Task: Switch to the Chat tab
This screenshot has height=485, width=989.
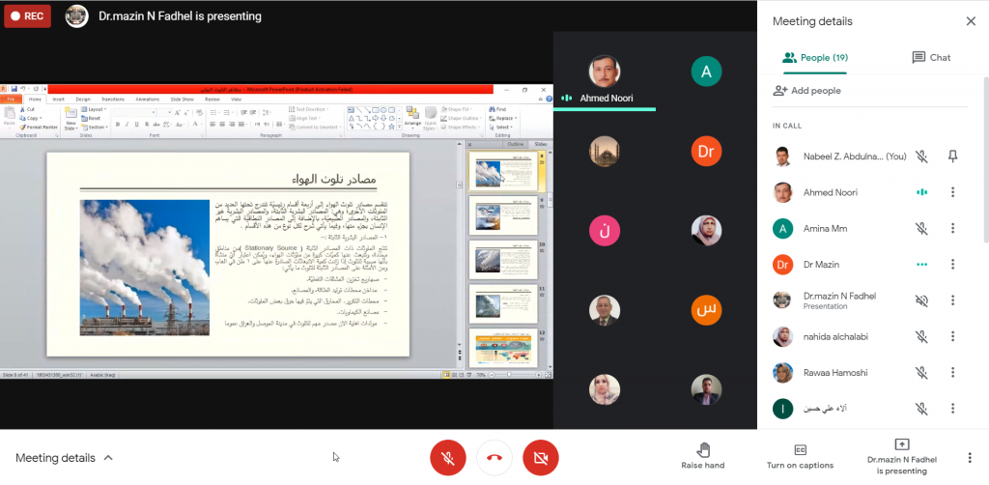Action: tap(931, 58)
